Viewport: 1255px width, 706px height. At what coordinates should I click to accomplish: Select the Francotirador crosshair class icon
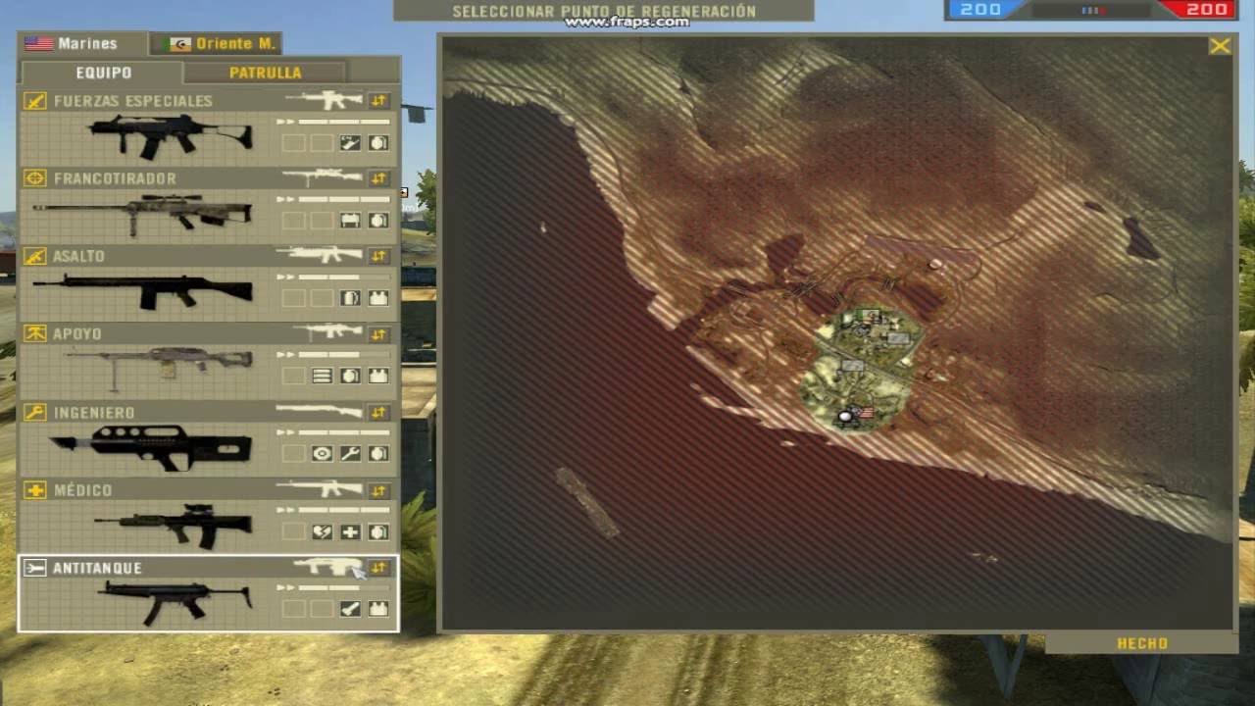click(35, 178)
